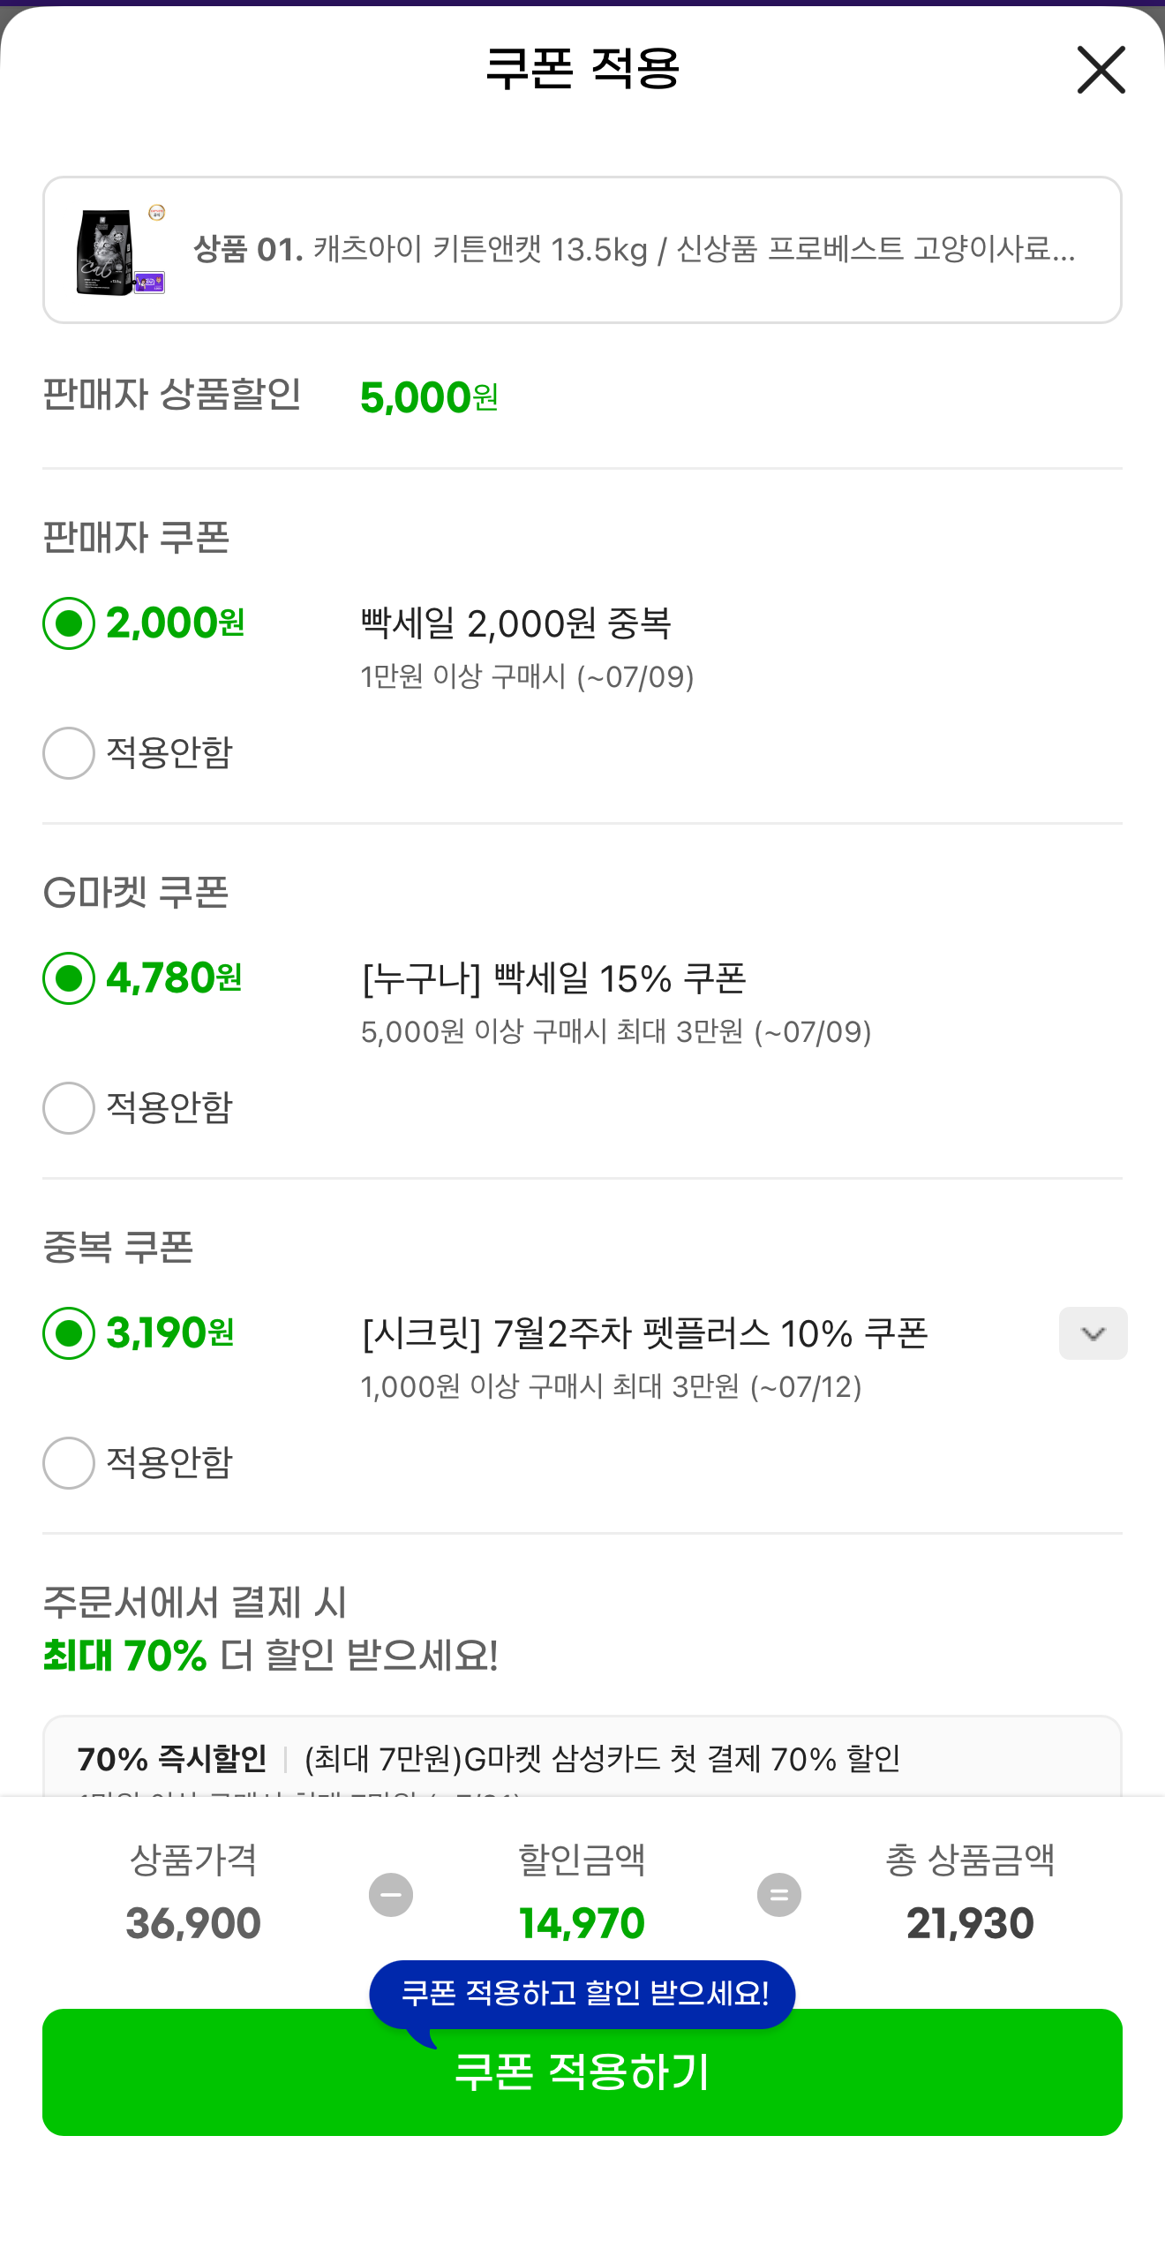Screen dimensions: 1165x2249
Task: Tap the 빡세일 2,000원 중복 coupon label
Action: coord(516,623)
